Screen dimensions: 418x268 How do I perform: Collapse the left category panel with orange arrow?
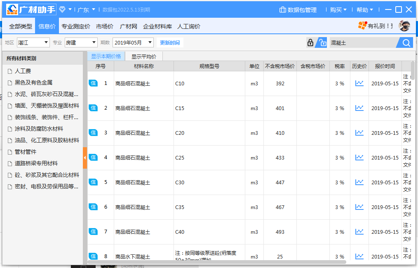click(85, 158)
